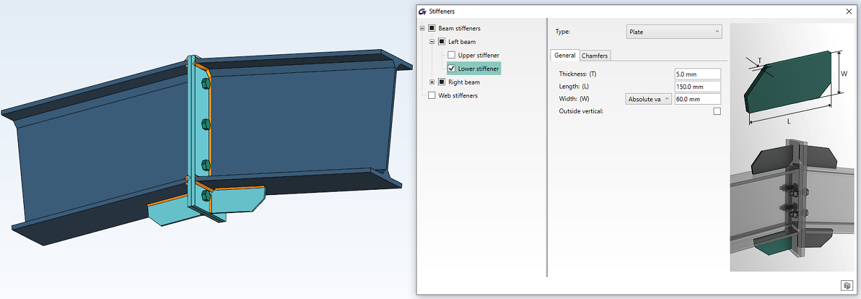Click the Length: (L) label

point(574,87)
